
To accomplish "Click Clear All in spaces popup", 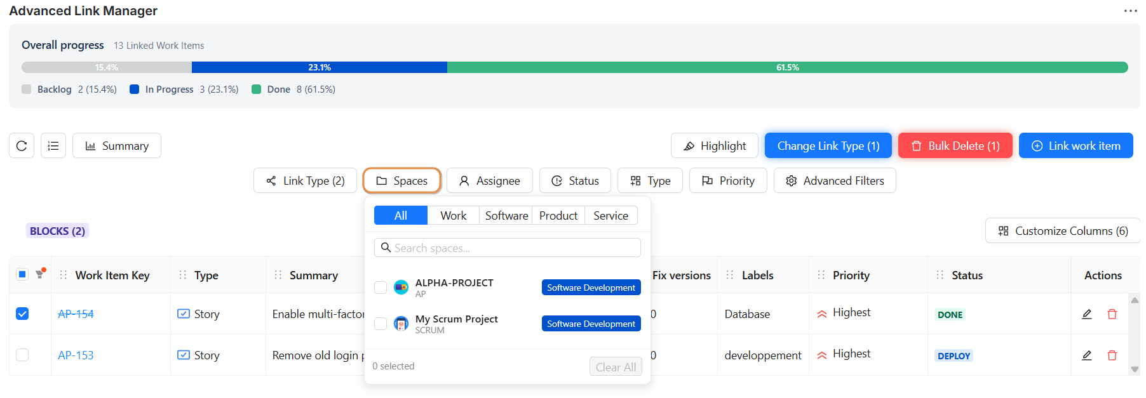I will pyautogui.click(x=616, y=367).
